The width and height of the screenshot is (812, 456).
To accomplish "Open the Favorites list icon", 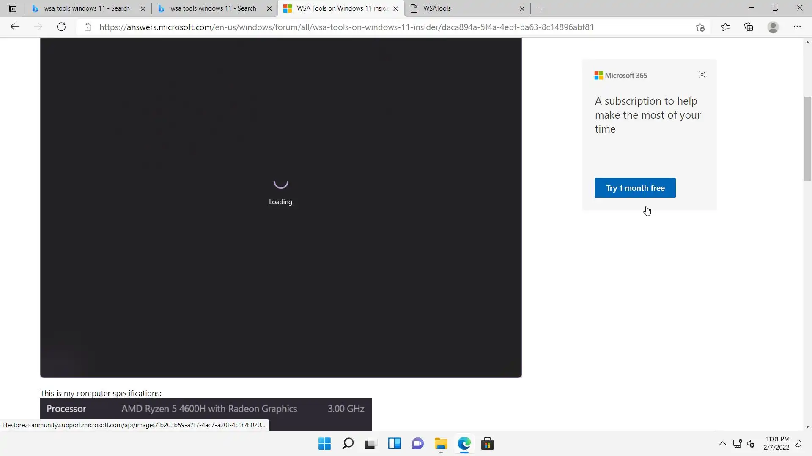I will pyautogui.click(x=725, y=27).
